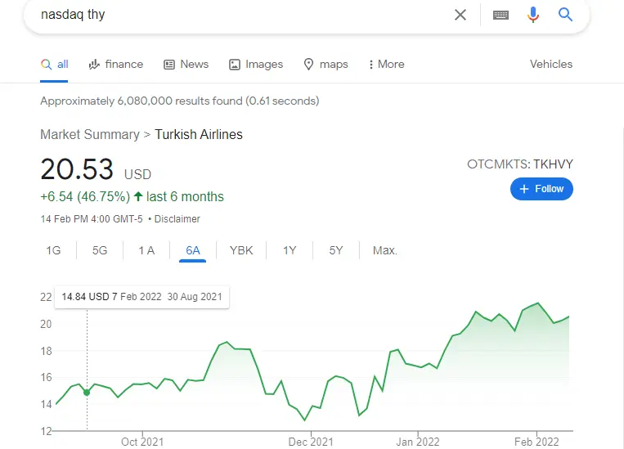Image resolution: width=624 pixels, height=449 pixels.
Task: Open the Market Summary link
Action: (90, 135)
